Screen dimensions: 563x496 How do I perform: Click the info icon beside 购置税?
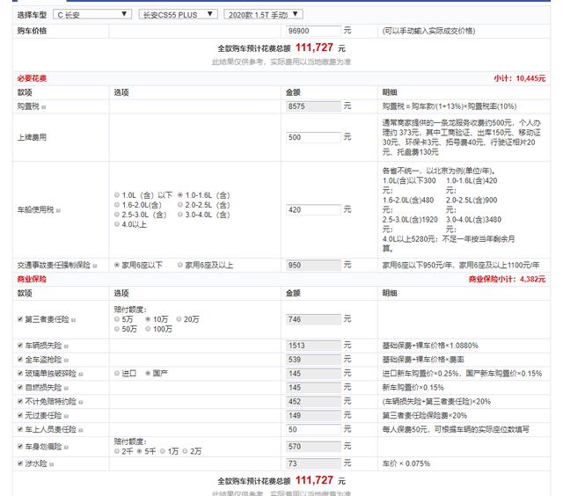tap(44, 107)
